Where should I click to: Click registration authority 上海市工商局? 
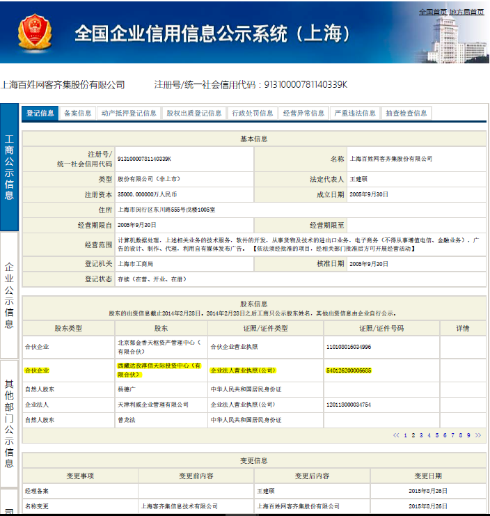(x=135, y=264)
